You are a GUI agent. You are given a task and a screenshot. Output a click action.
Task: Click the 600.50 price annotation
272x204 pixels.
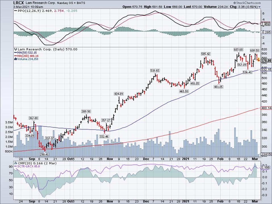[255, 51]
